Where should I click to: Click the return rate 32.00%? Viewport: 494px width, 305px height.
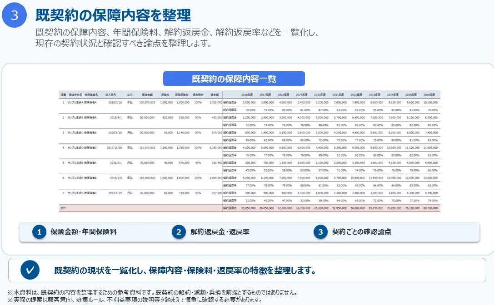click(x=250, y=201)
